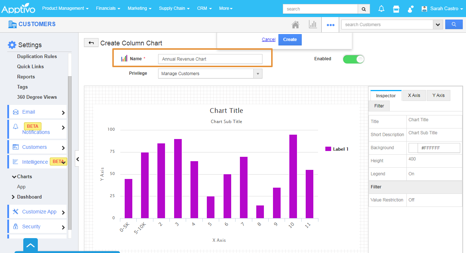Switch to the X Axis tab

coord(414,95)
